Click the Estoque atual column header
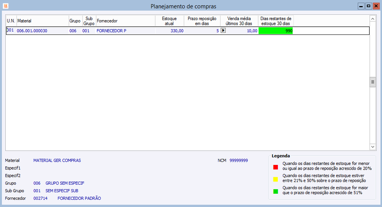382x207 pixels. (x=170, y=21)
